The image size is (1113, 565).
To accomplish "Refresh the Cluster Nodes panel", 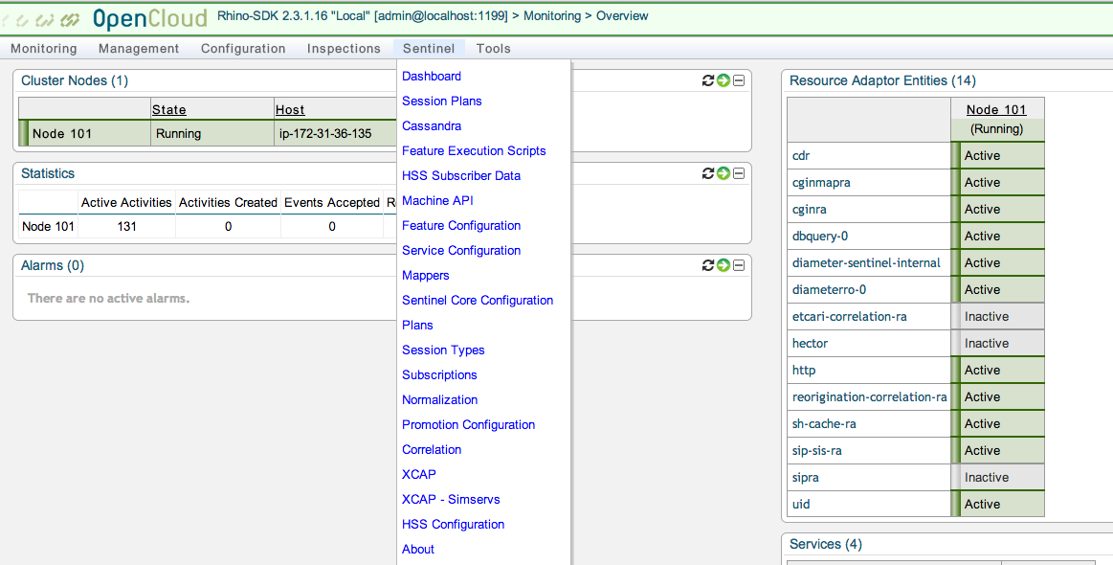I will click(708, 81).
